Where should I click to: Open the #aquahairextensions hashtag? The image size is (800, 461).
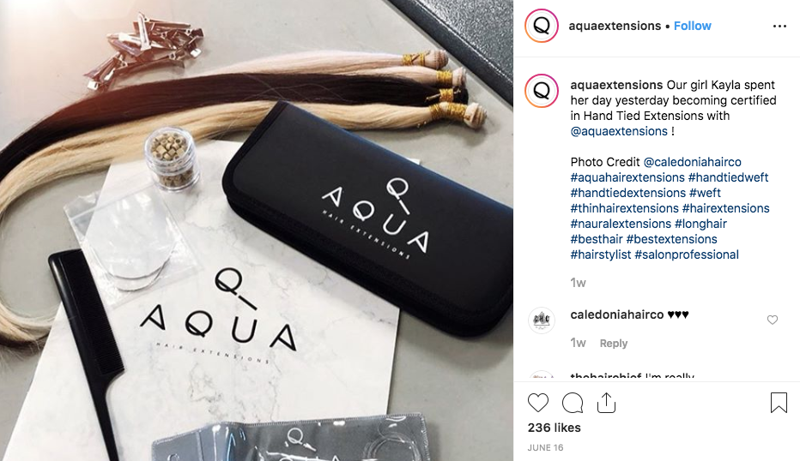pyautogui.click(x=627, y=177)
